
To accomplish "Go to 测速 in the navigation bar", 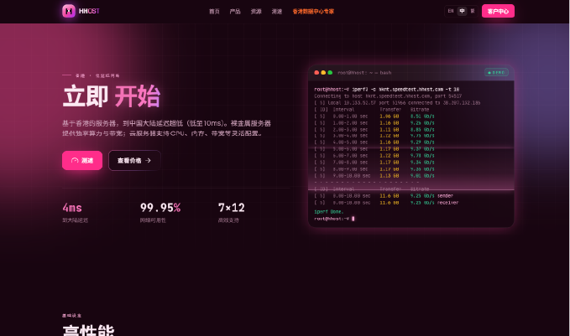I will 277,12.
